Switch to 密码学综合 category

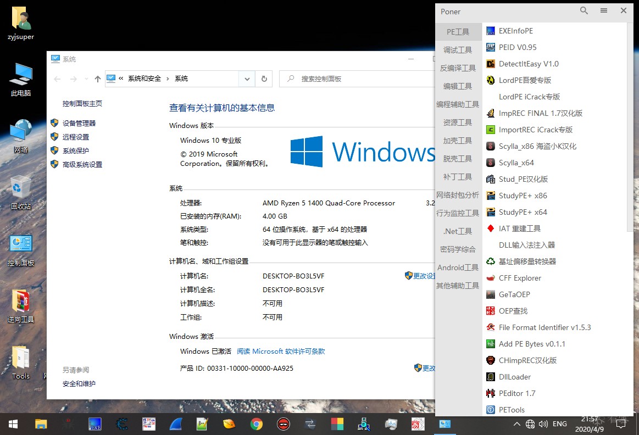[458, 249]
